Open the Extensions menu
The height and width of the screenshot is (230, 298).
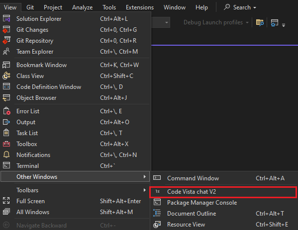coord(140,7)
